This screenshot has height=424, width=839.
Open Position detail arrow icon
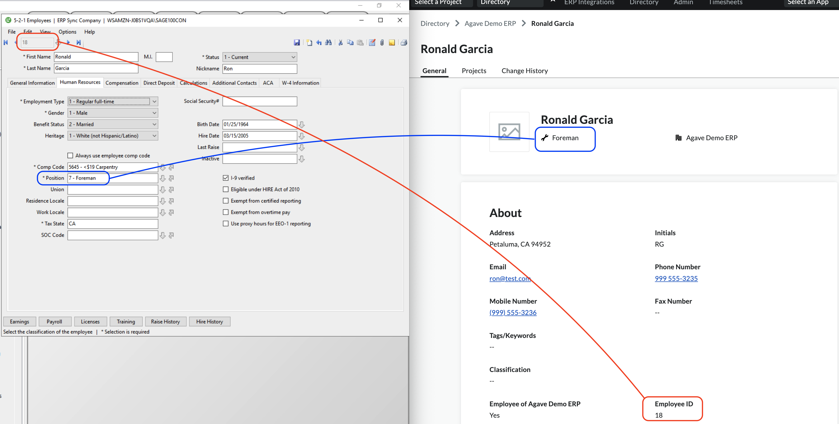(171, 178)
